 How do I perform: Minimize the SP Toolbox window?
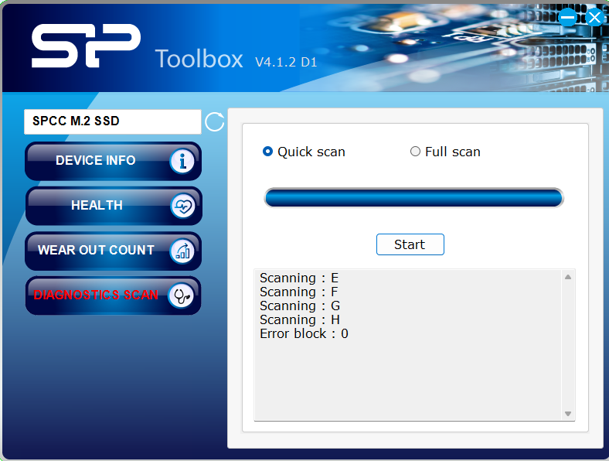(568, 16)
